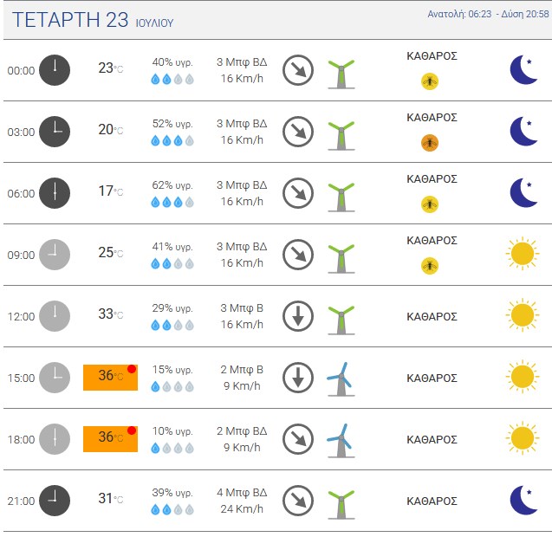Click the Ανατολή 06:23 - Δύση 20:58 text
The height and width of the screenshot is (537, 552).
click(488, 14)
